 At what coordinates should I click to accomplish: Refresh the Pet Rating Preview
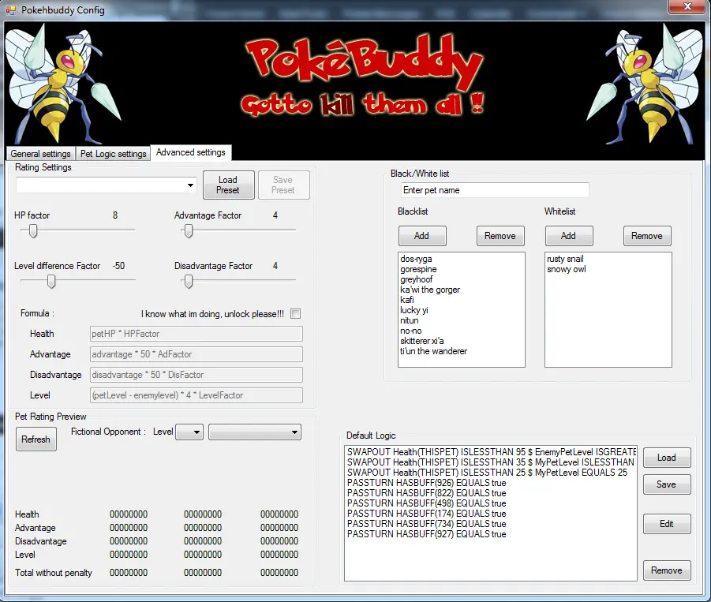(x=36, y=439)
